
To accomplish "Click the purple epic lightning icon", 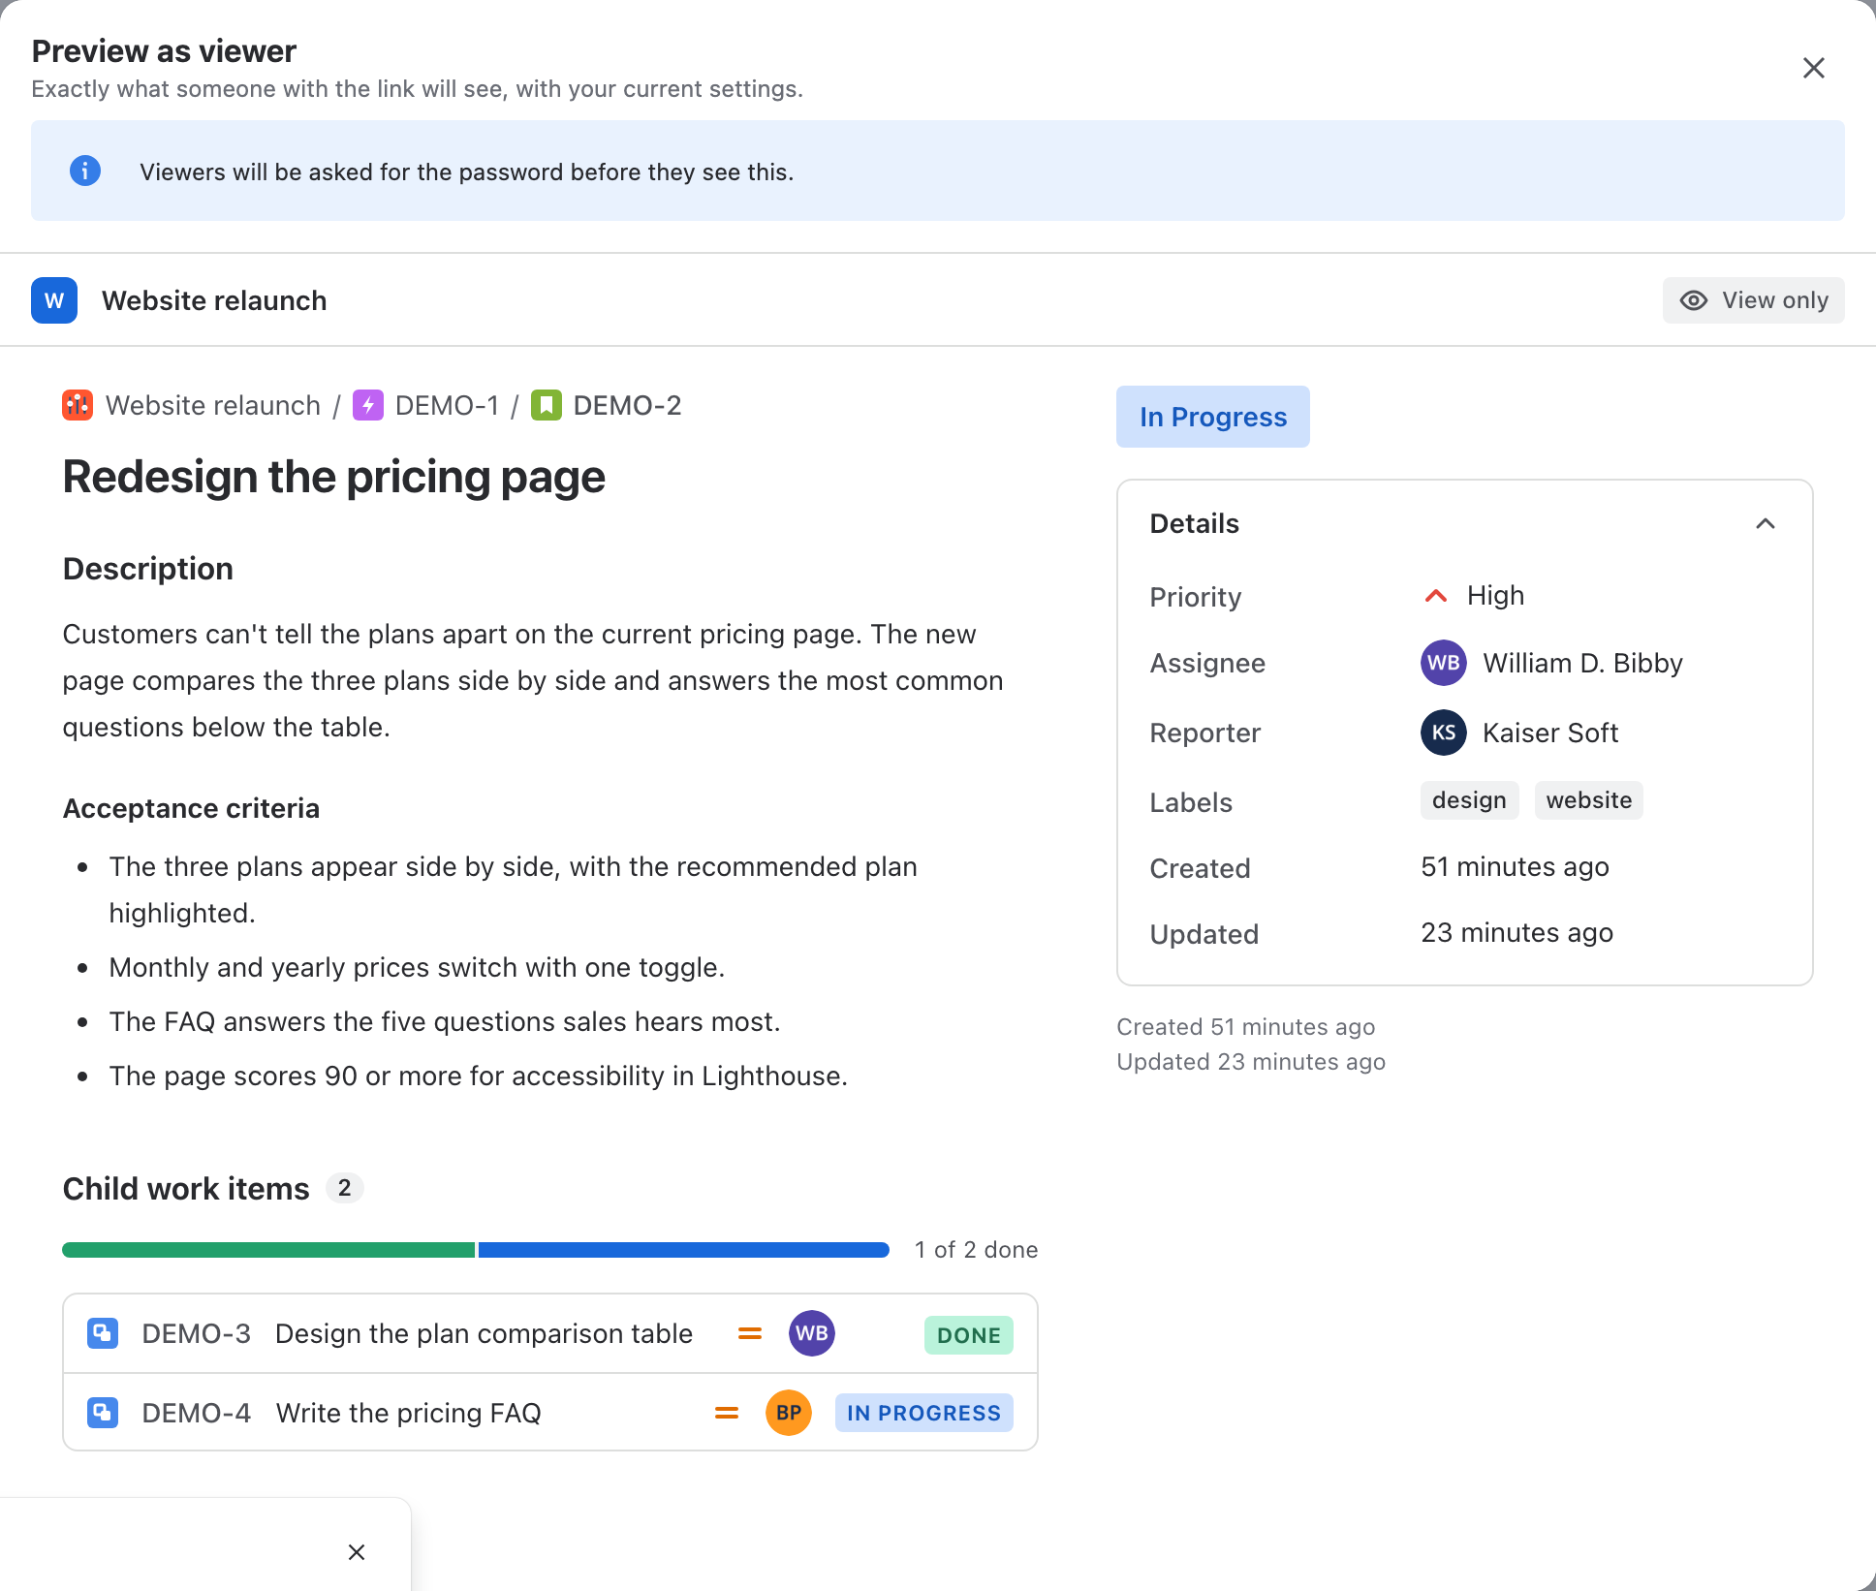I will point(368,405).
